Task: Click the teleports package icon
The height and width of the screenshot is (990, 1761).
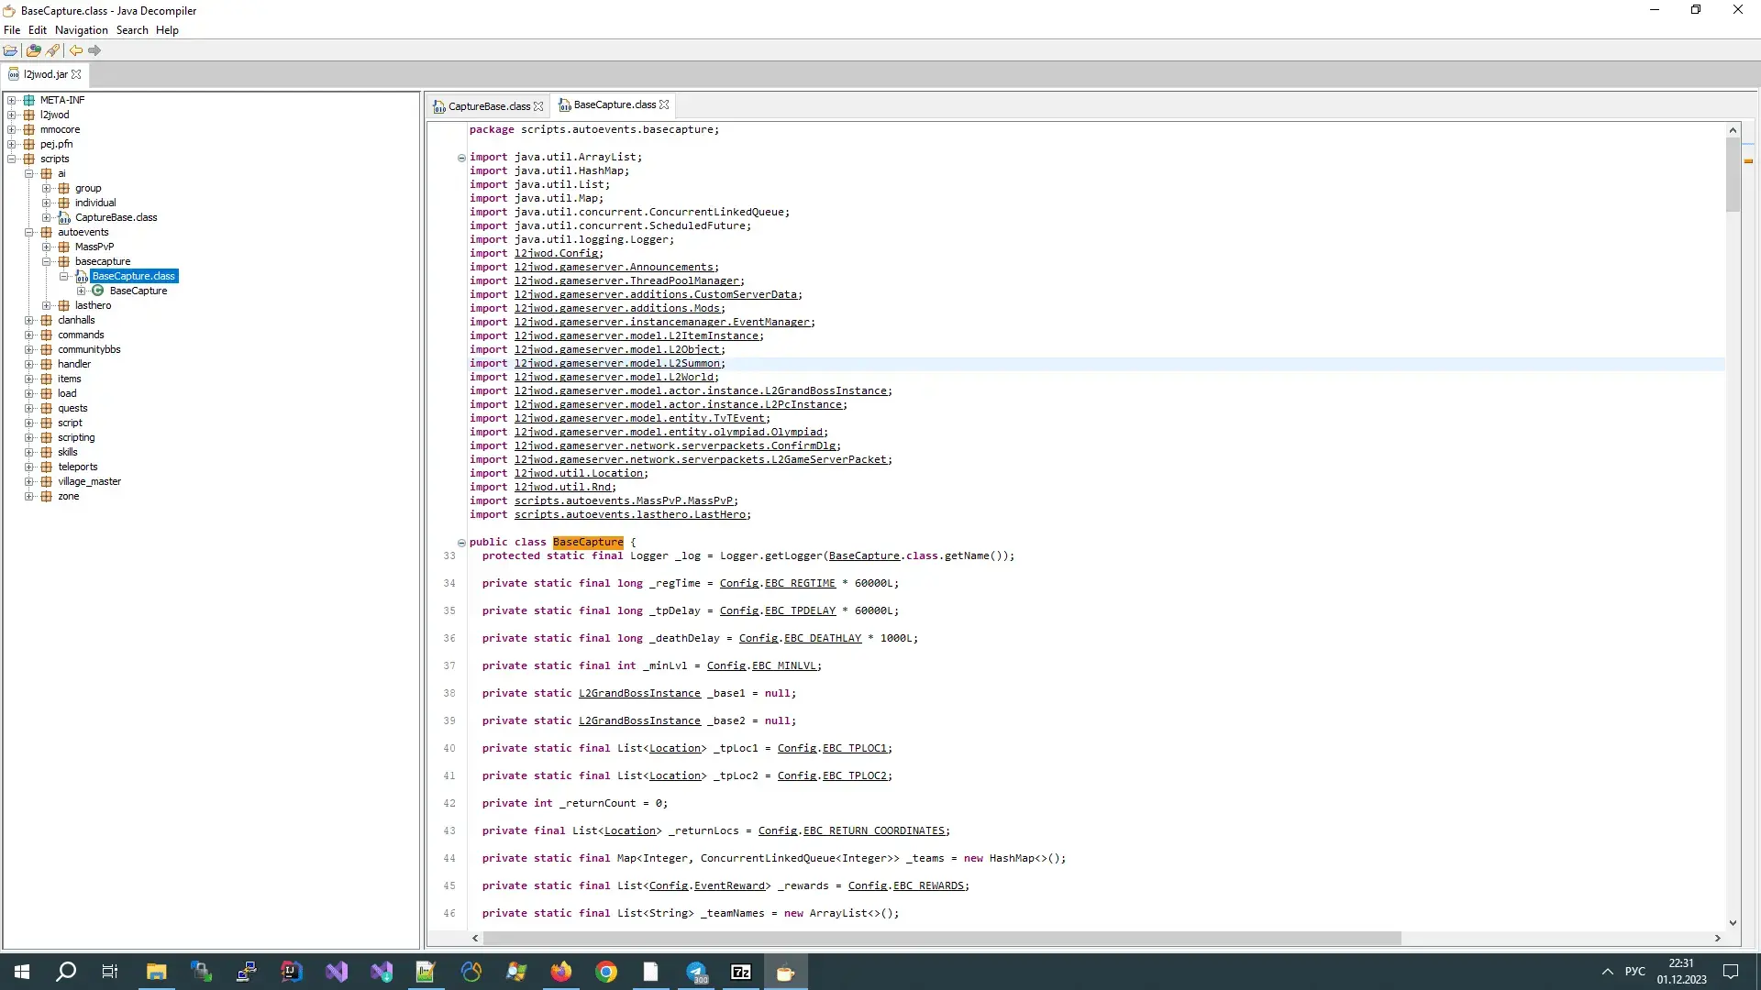Action: click(47, 467)
